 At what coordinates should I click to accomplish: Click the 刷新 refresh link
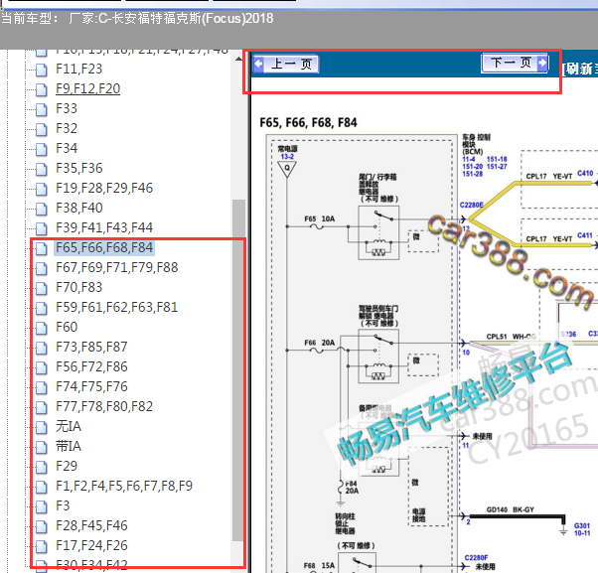pos(579,69)
